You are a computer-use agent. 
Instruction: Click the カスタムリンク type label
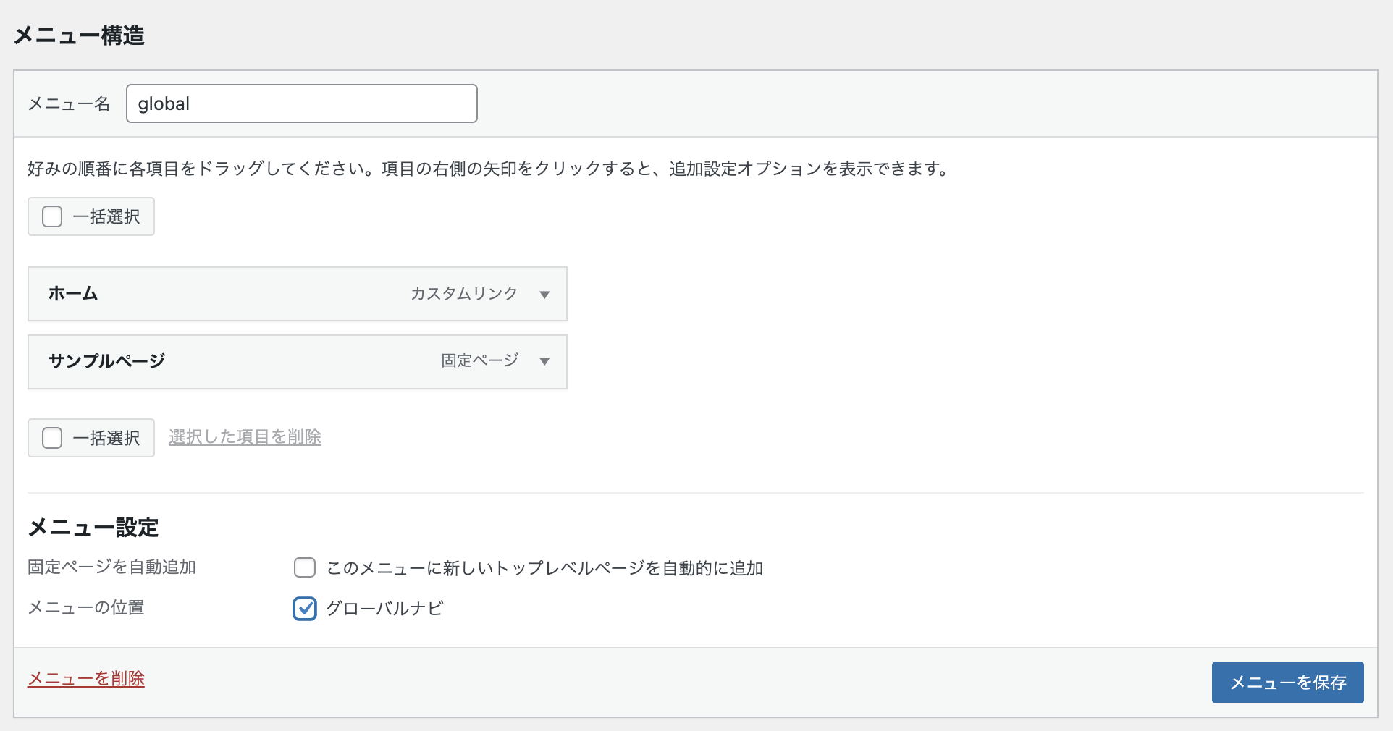click(464, 293)
